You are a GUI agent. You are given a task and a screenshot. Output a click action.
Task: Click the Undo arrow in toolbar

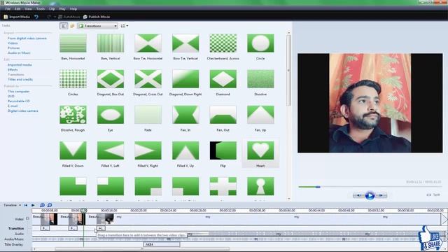click(x=36, y=17)
